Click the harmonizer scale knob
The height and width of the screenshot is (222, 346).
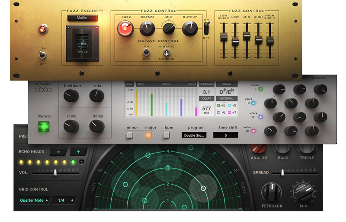[71, 126]
